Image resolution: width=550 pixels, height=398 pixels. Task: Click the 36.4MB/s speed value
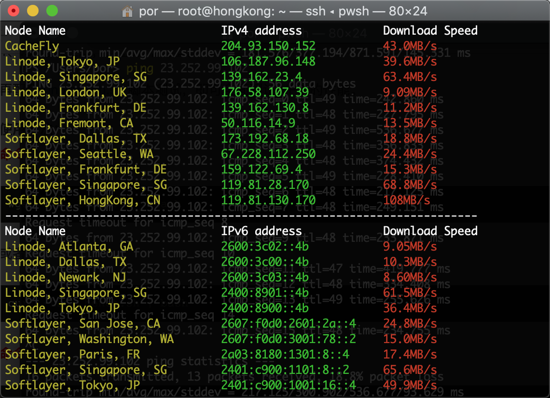pyautogui.click(x=410, y=308)
